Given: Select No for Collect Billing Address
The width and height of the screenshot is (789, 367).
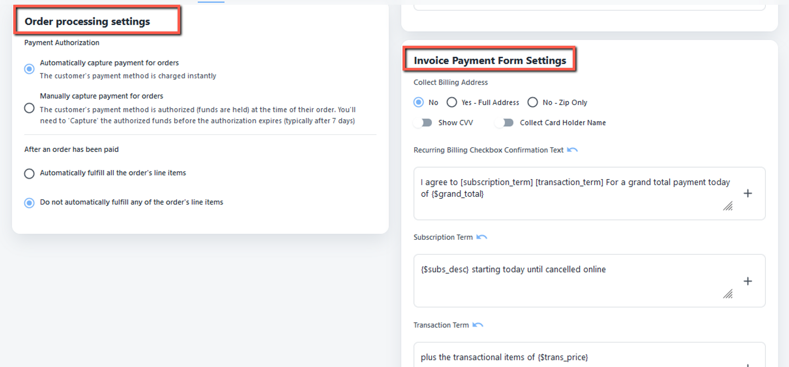Looking at the screenshot, I should 419,102.
